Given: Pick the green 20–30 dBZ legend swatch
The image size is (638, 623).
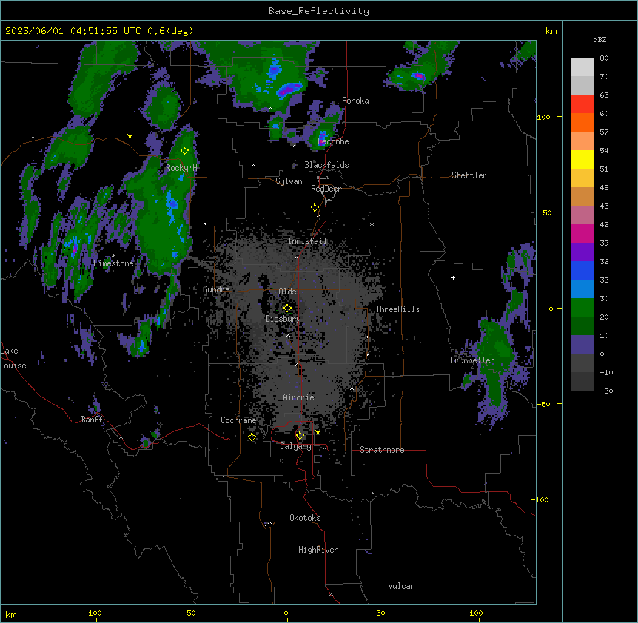Looking at the screenshot, I should coord(582,308).
